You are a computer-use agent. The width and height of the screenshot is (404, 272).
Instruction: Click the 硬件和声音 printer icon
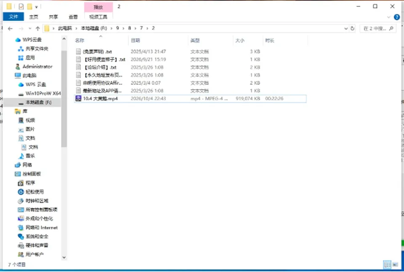(21, 246)
